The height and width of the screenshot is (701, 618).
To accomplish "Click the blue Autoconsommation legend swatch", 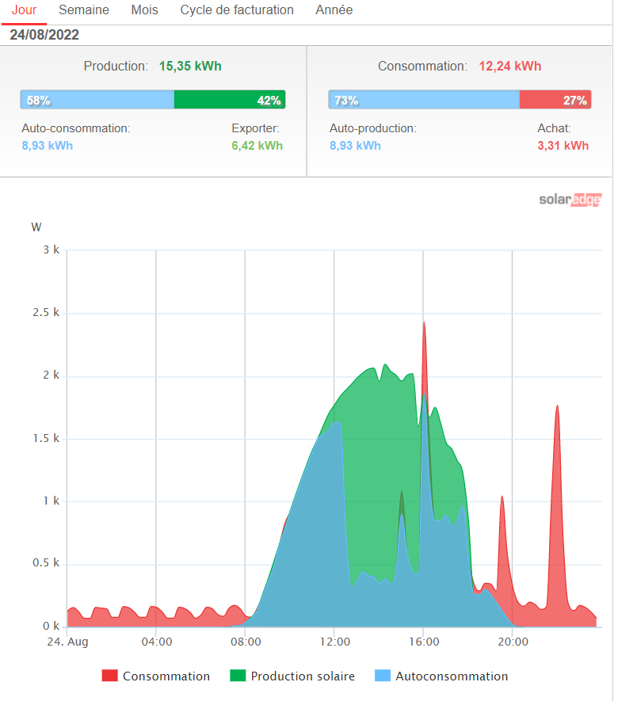I will point(383,676).
